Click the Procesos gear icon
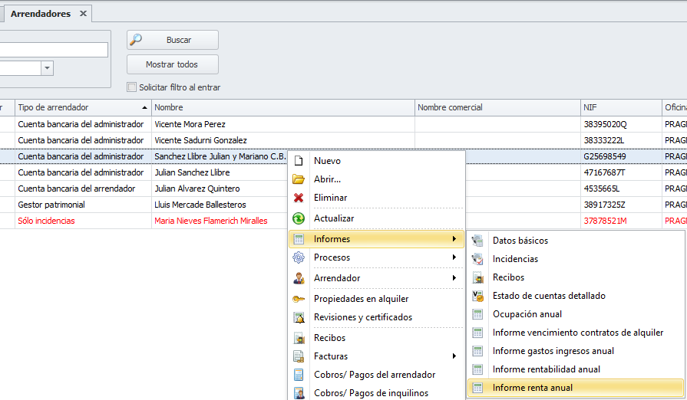This screenshot has height=400, width=687. coord(299,257)
